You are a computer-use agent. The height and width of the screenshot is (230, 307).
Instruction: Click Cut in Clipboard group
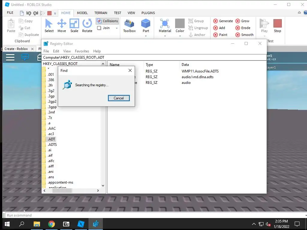(25, 28)
